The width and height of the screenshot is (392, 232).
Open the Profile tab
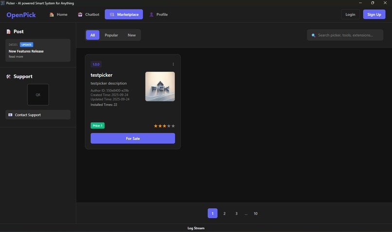pyautogui.click(x=159, y=15)
